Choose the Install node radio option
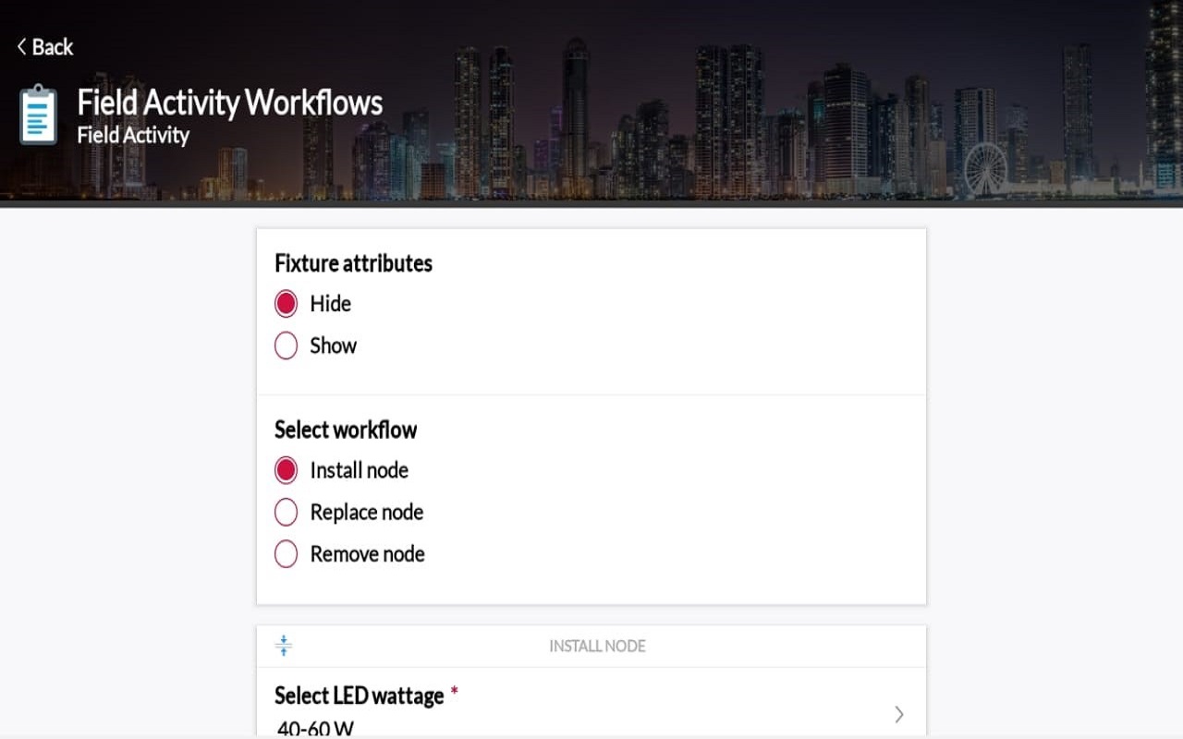Viewport: 1183px width, 739px height. (287, 470)
